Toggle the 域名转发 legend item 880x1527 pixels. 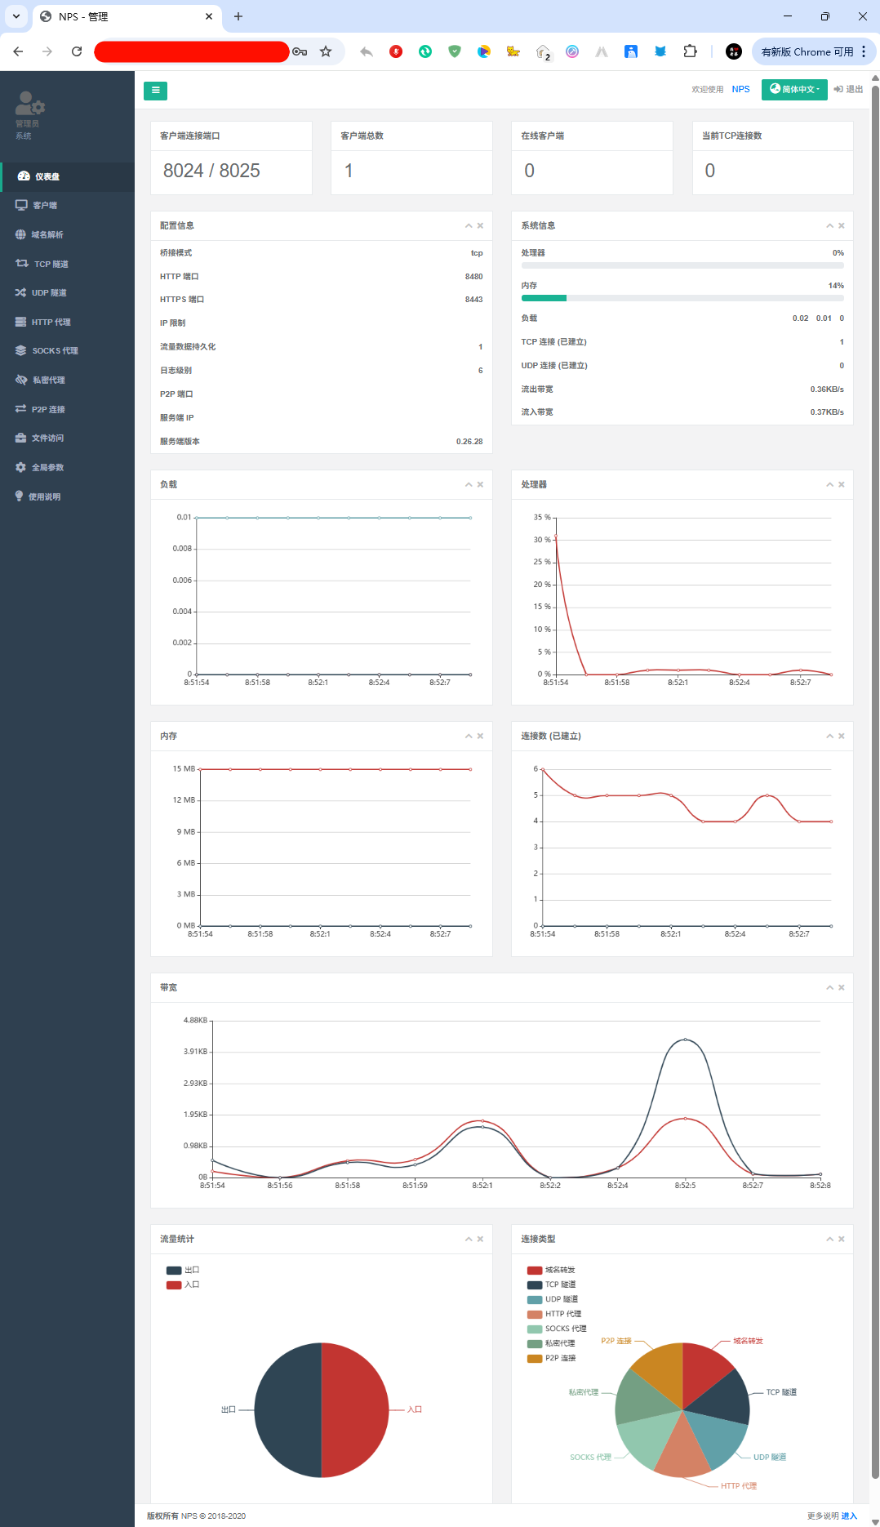[551, 1271]
